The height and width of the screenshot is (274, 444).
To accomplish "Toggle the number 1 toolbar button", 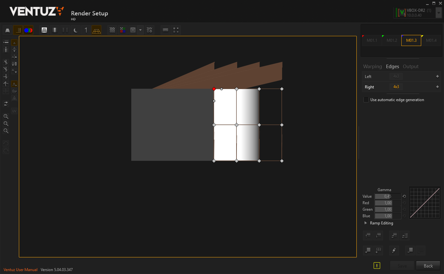I will coord(86,30).
